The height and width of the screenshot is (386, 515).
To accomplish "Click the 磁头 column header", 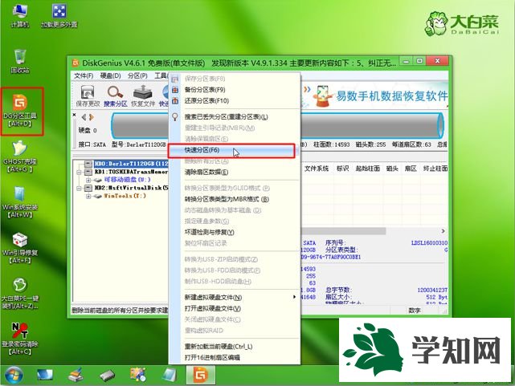I will [x=392, y=169].
